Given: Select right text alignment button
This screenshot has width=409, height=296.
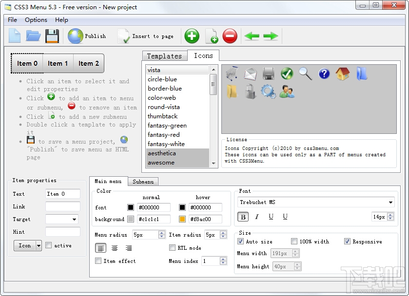Looking at the screenshot, I should point(128,248).
